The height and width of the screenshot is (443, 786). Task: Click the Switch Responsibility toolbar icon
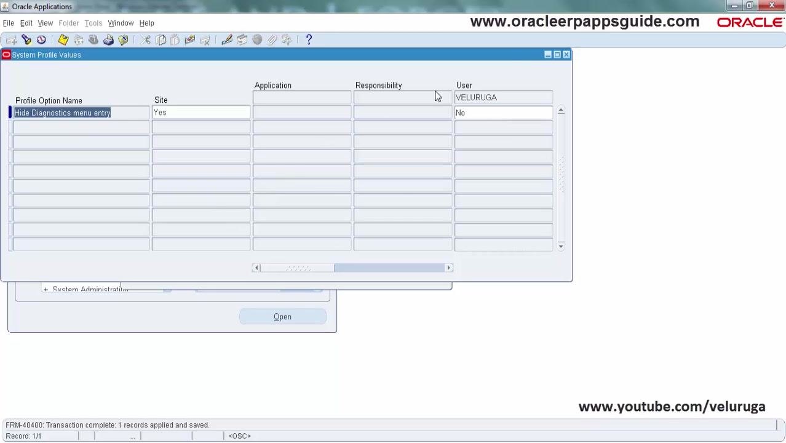point(93,40)
